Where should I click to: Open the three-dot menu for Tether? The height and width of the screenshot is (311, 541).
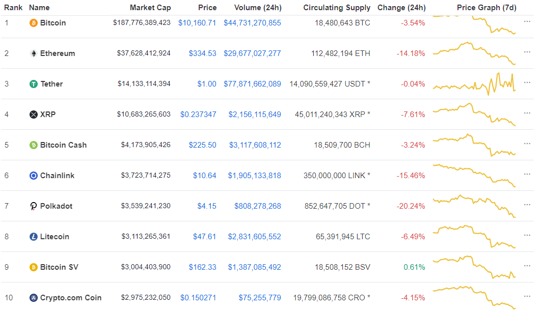click(527, 83)
